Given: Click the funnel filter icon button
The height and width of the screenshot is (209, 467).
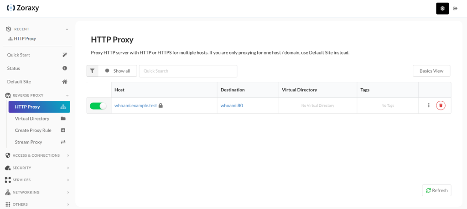Looking at the screenshot, I should tap(92, 71).
